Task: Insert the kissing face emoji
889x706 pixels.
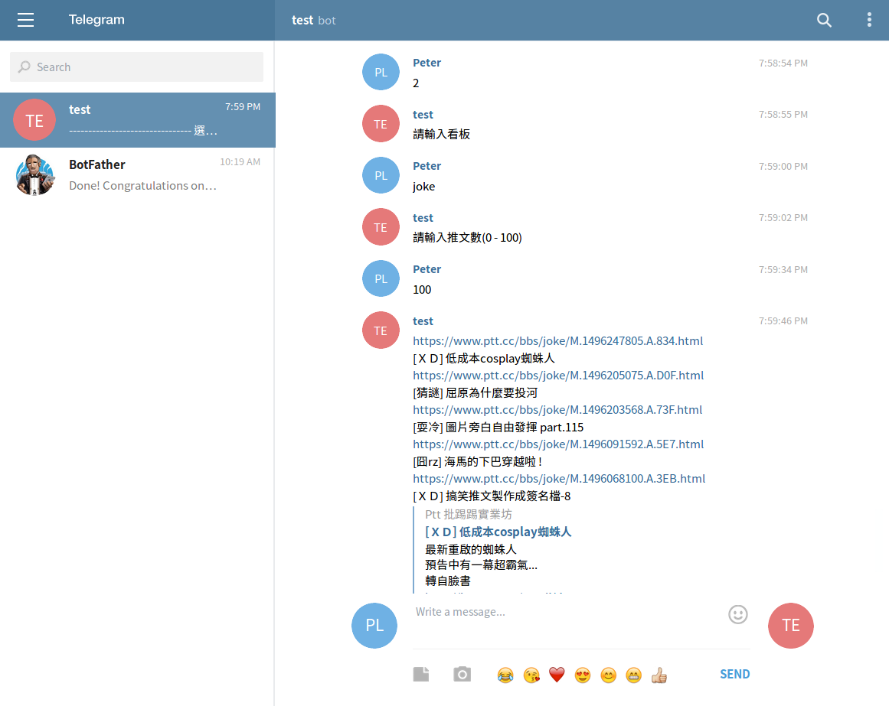Action: pos(531,675)
